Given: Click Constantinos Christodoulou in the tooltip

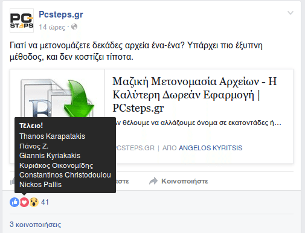Looking at the screenshot, I should click(65, 175).
